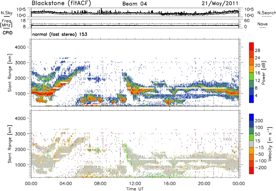Click the 'Beam 04' label
The width and height of the screenshot is (276, 191).
click(135, 4)
